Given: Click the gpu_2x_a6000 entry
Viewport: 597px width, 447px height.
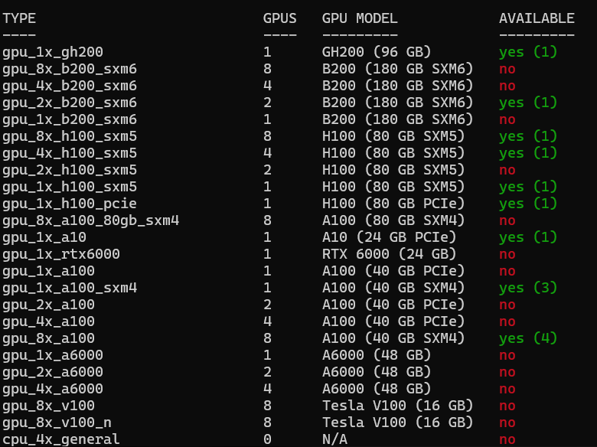Looking at the screenshot, I should coord(53,372).
